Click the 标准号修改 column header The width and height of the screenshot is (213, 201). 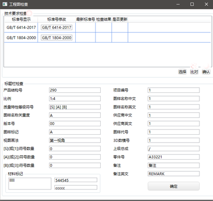click(56, 19)
